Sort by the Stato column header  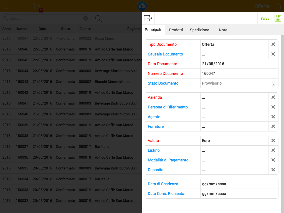tap(65, 29)
